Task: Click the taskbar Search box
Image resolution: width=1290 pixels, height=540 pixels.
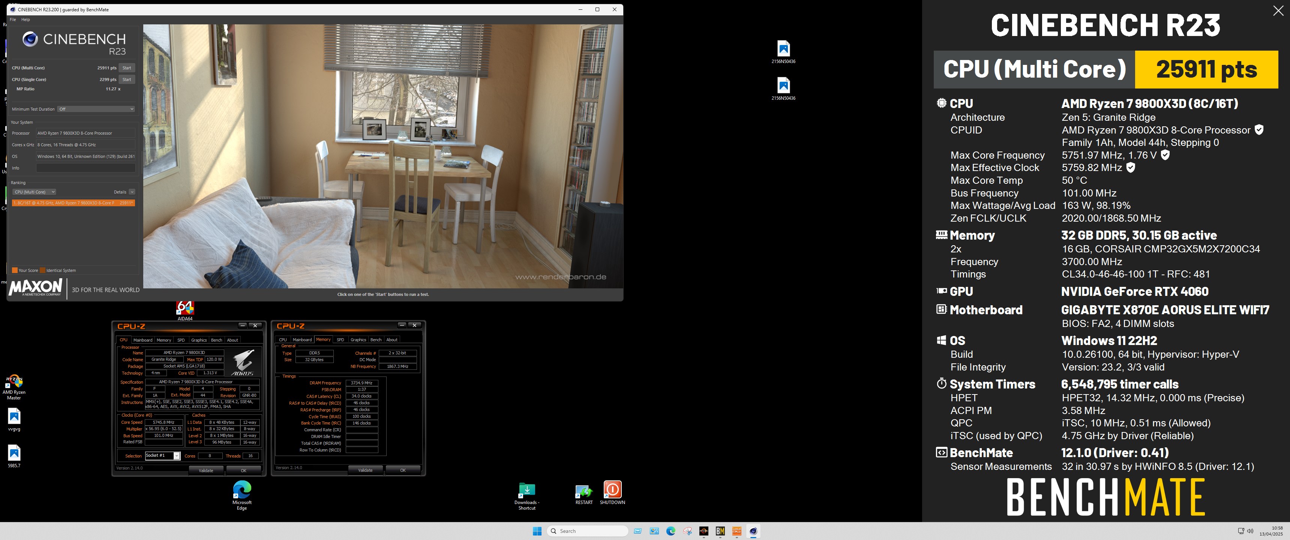Action: [587, 531]
